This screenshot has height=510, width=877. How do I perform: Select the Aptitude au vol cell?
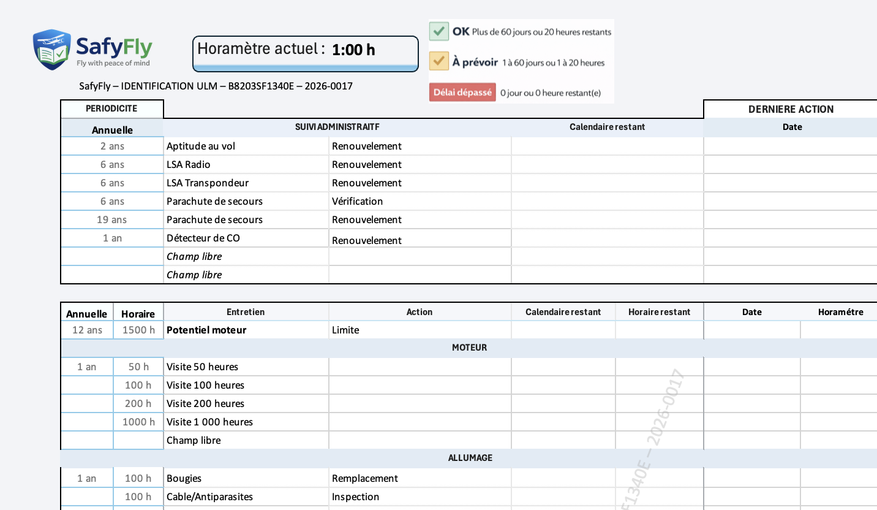pyautogui.click(x=246, y=146)
